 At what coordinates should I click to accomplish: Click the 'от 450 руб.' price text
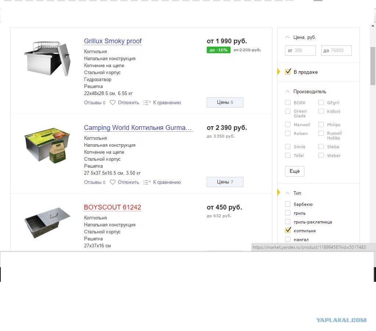coord(224,207)
